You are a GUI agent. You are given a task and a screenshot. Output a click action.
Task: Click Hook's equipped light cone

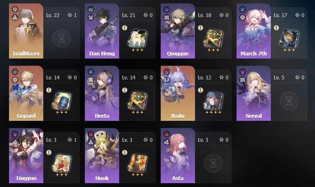pos(138,163)
